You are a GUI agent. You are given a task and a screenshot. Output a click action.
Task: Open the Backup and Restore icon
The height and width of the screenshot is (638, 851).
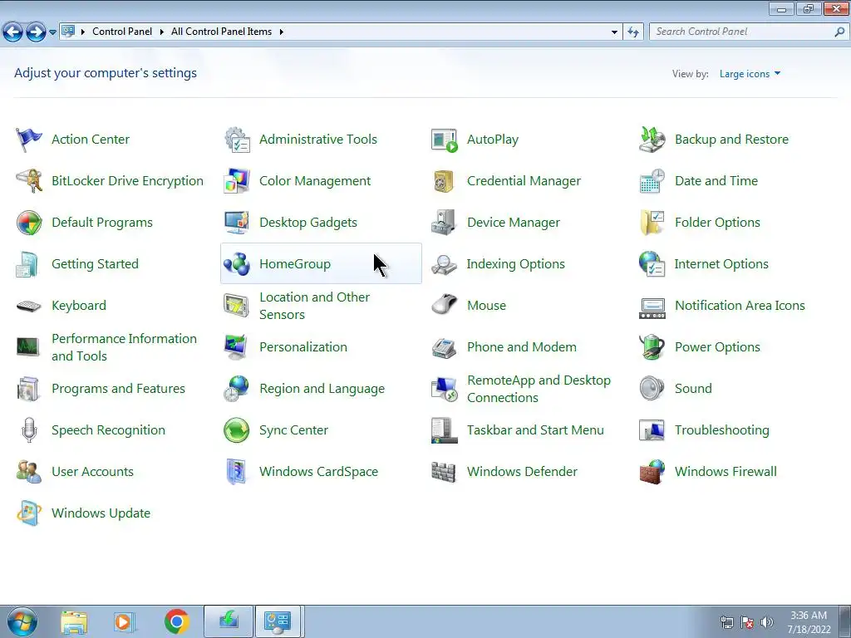coord(652,140)
